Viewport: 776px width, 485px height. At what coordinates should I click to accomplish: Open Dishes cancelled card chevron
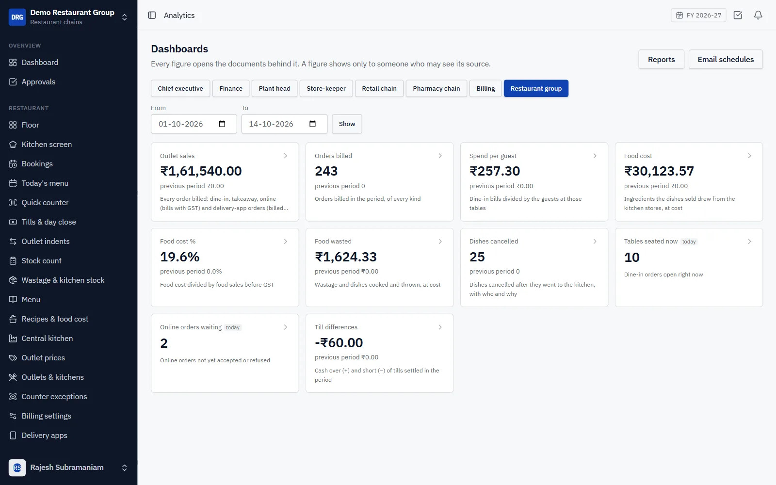pyautogui.click(x=595, y=242)
